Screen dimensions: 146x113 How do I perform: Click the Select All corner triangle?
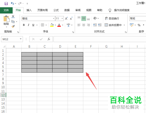tap(4, 46)
